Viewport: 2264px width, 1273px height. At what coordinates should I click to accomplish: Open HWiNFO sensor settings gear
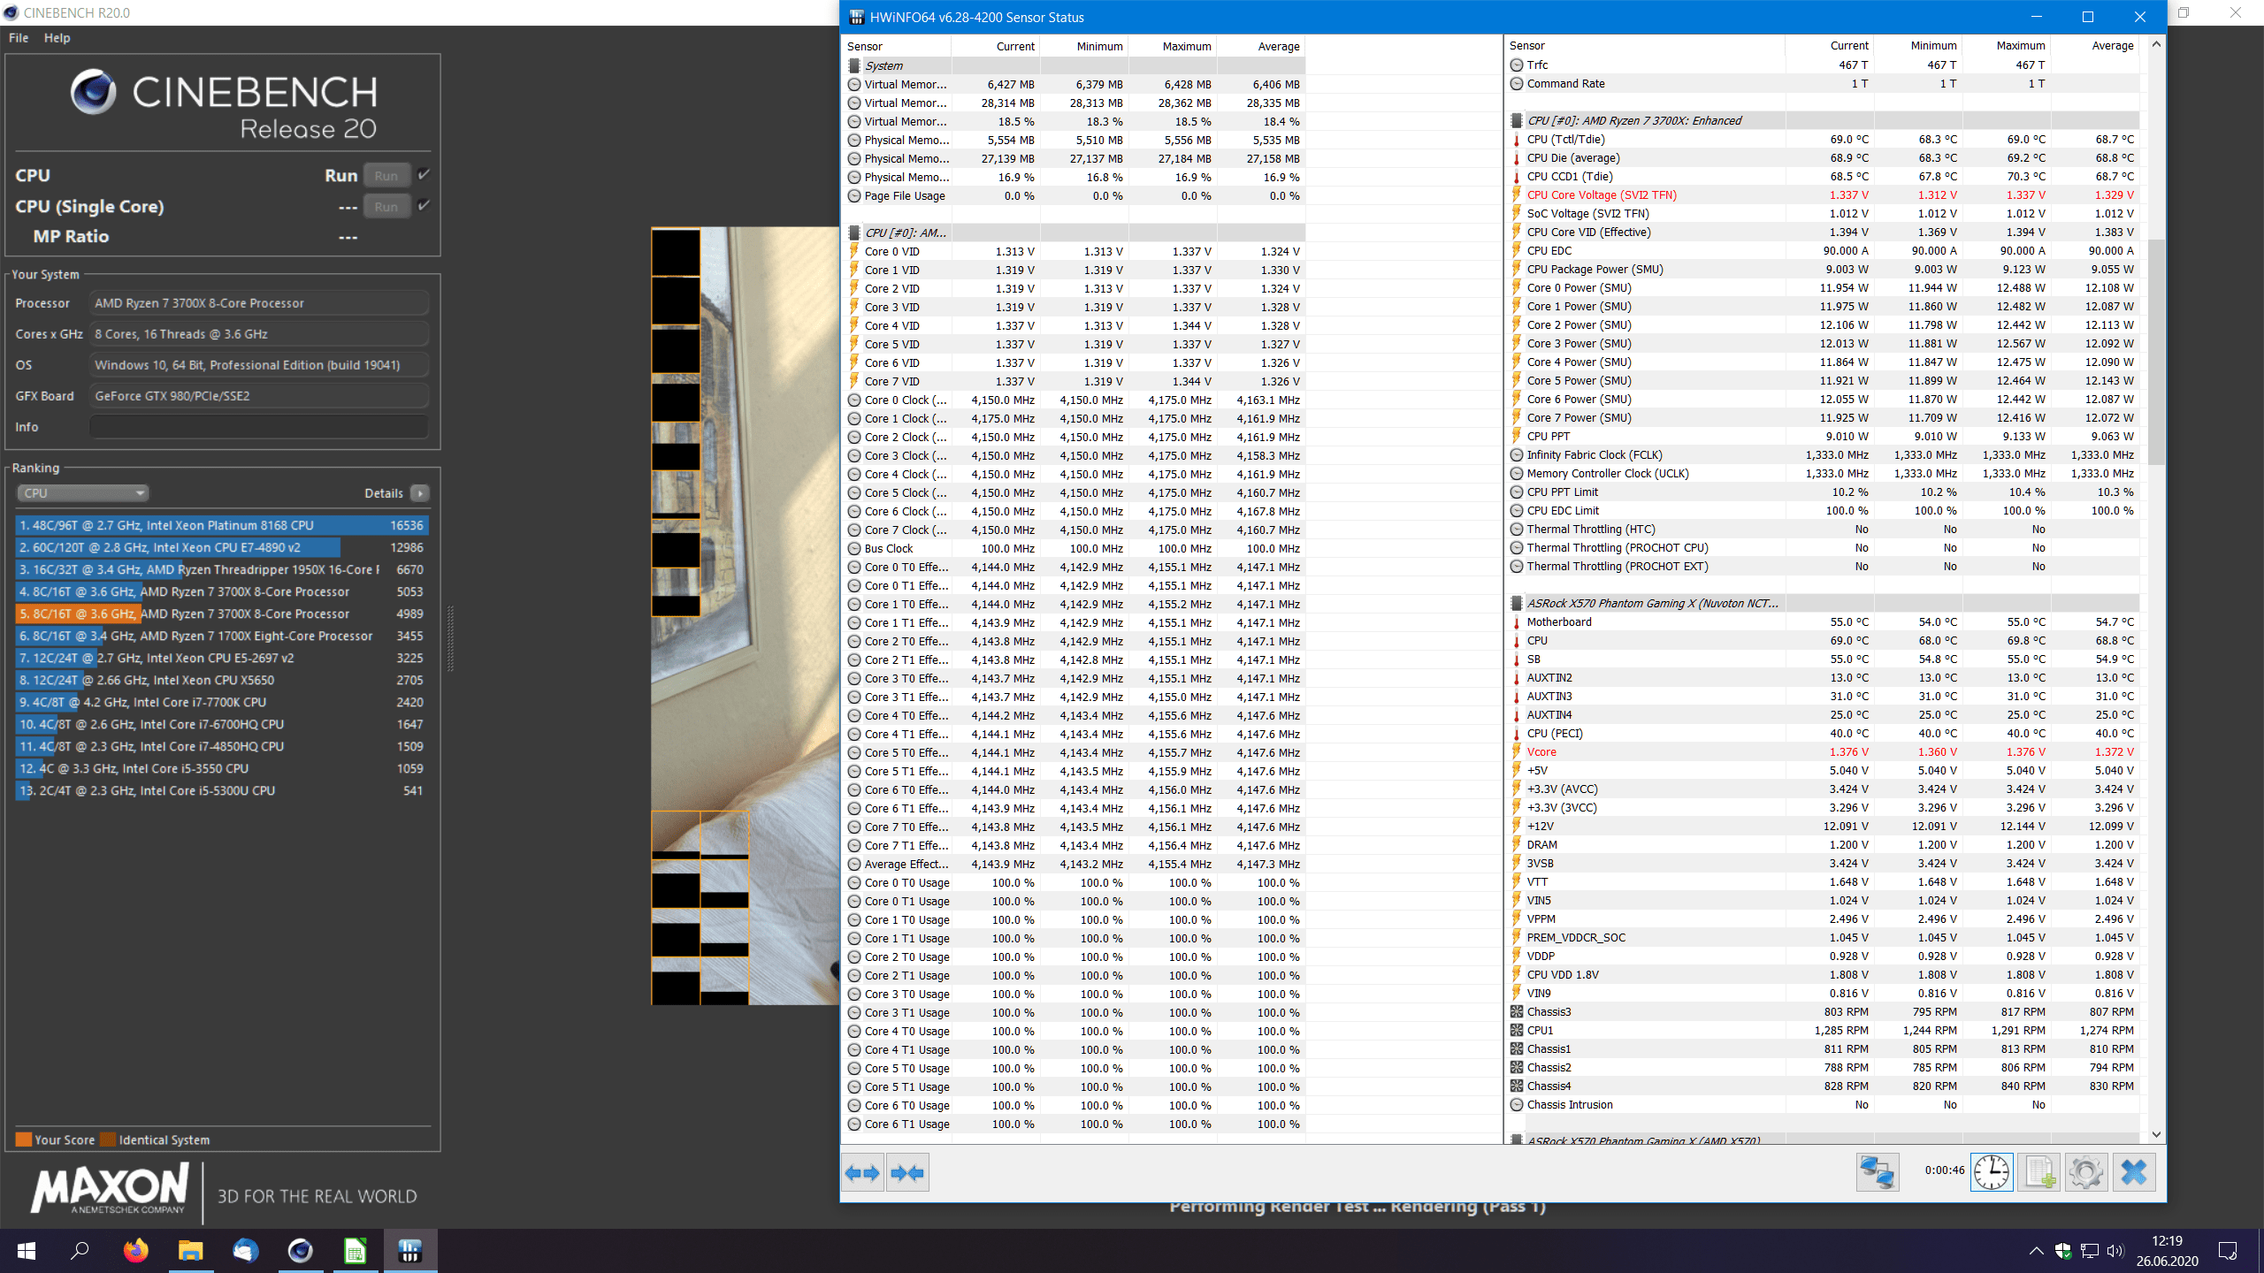point(2086,1172)
